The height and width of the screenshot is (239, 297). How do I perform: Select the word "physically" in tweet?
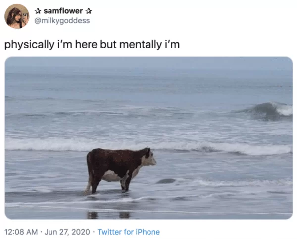pos(29,45)
